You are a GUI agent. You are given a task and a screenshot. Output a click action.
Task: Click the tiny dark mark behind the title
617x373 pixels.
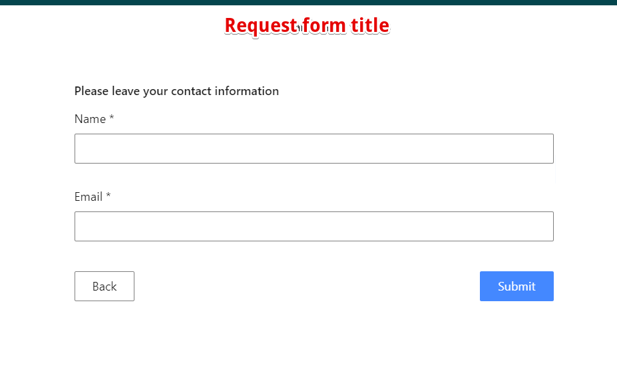pos(301,27)
